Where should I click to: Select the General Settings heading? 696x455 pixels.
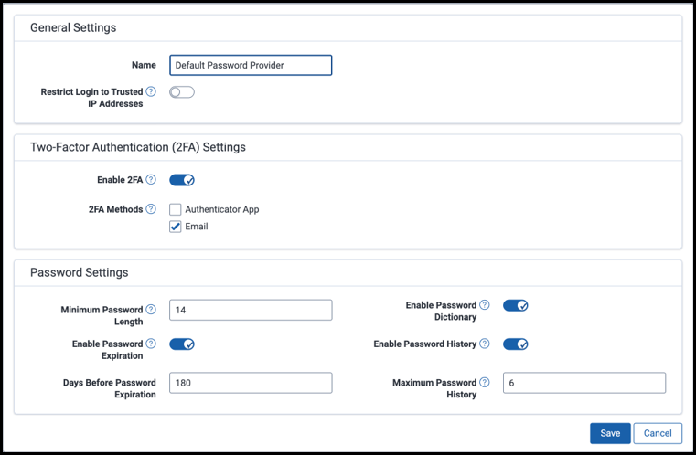pos(73,27)
